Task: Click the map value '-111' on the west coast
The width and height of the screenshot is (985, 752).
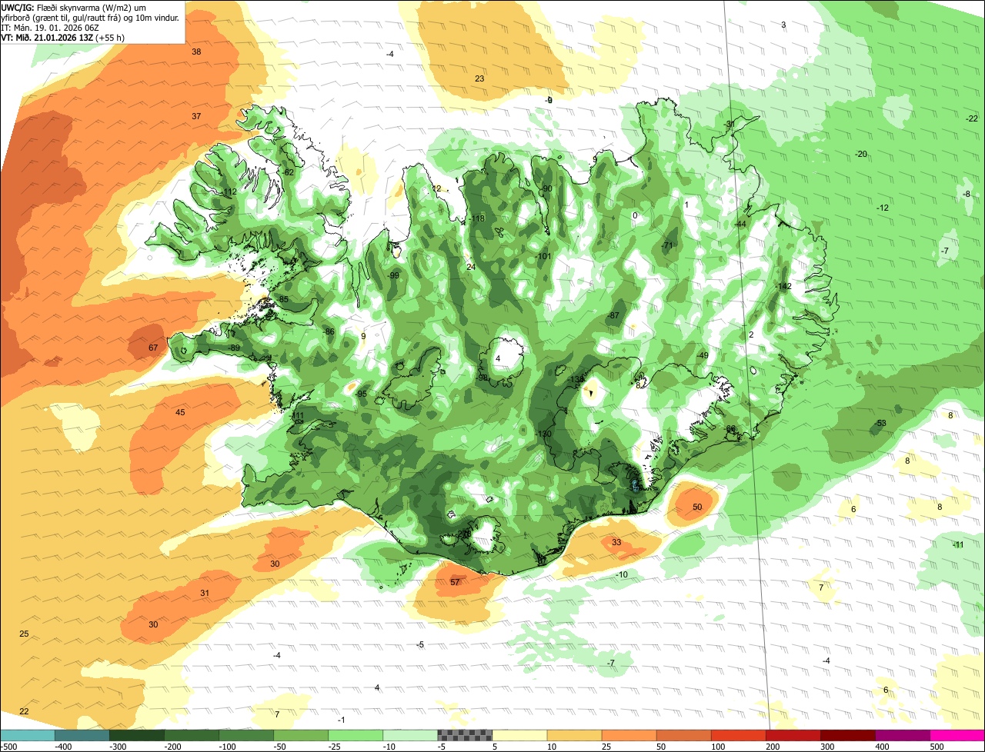Action: 297,416
